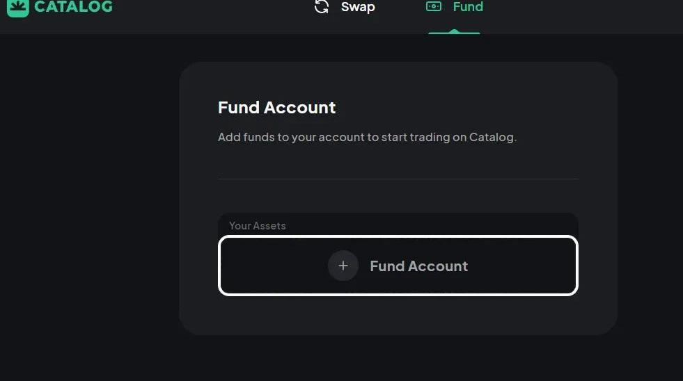Click the plus icon in Fund Account button
The width and height of the screenshot is (683, 381).
point(343,266)
